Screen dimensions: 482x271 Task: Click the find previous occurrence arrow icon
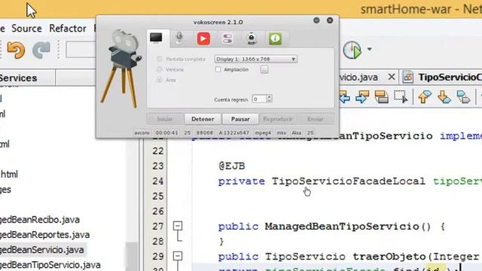pyautogui.click(x=345, y=97)
